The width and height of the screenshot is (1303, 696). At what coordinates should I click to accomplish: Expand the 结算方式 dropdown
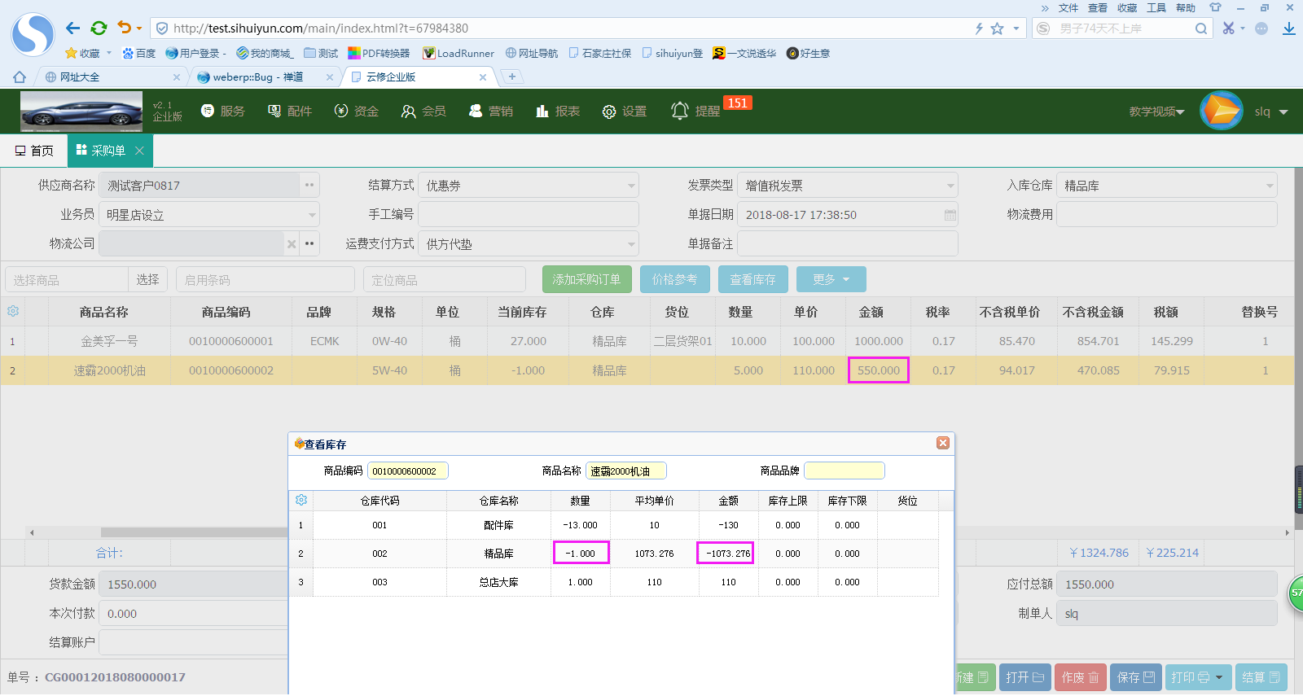(631, 186)
